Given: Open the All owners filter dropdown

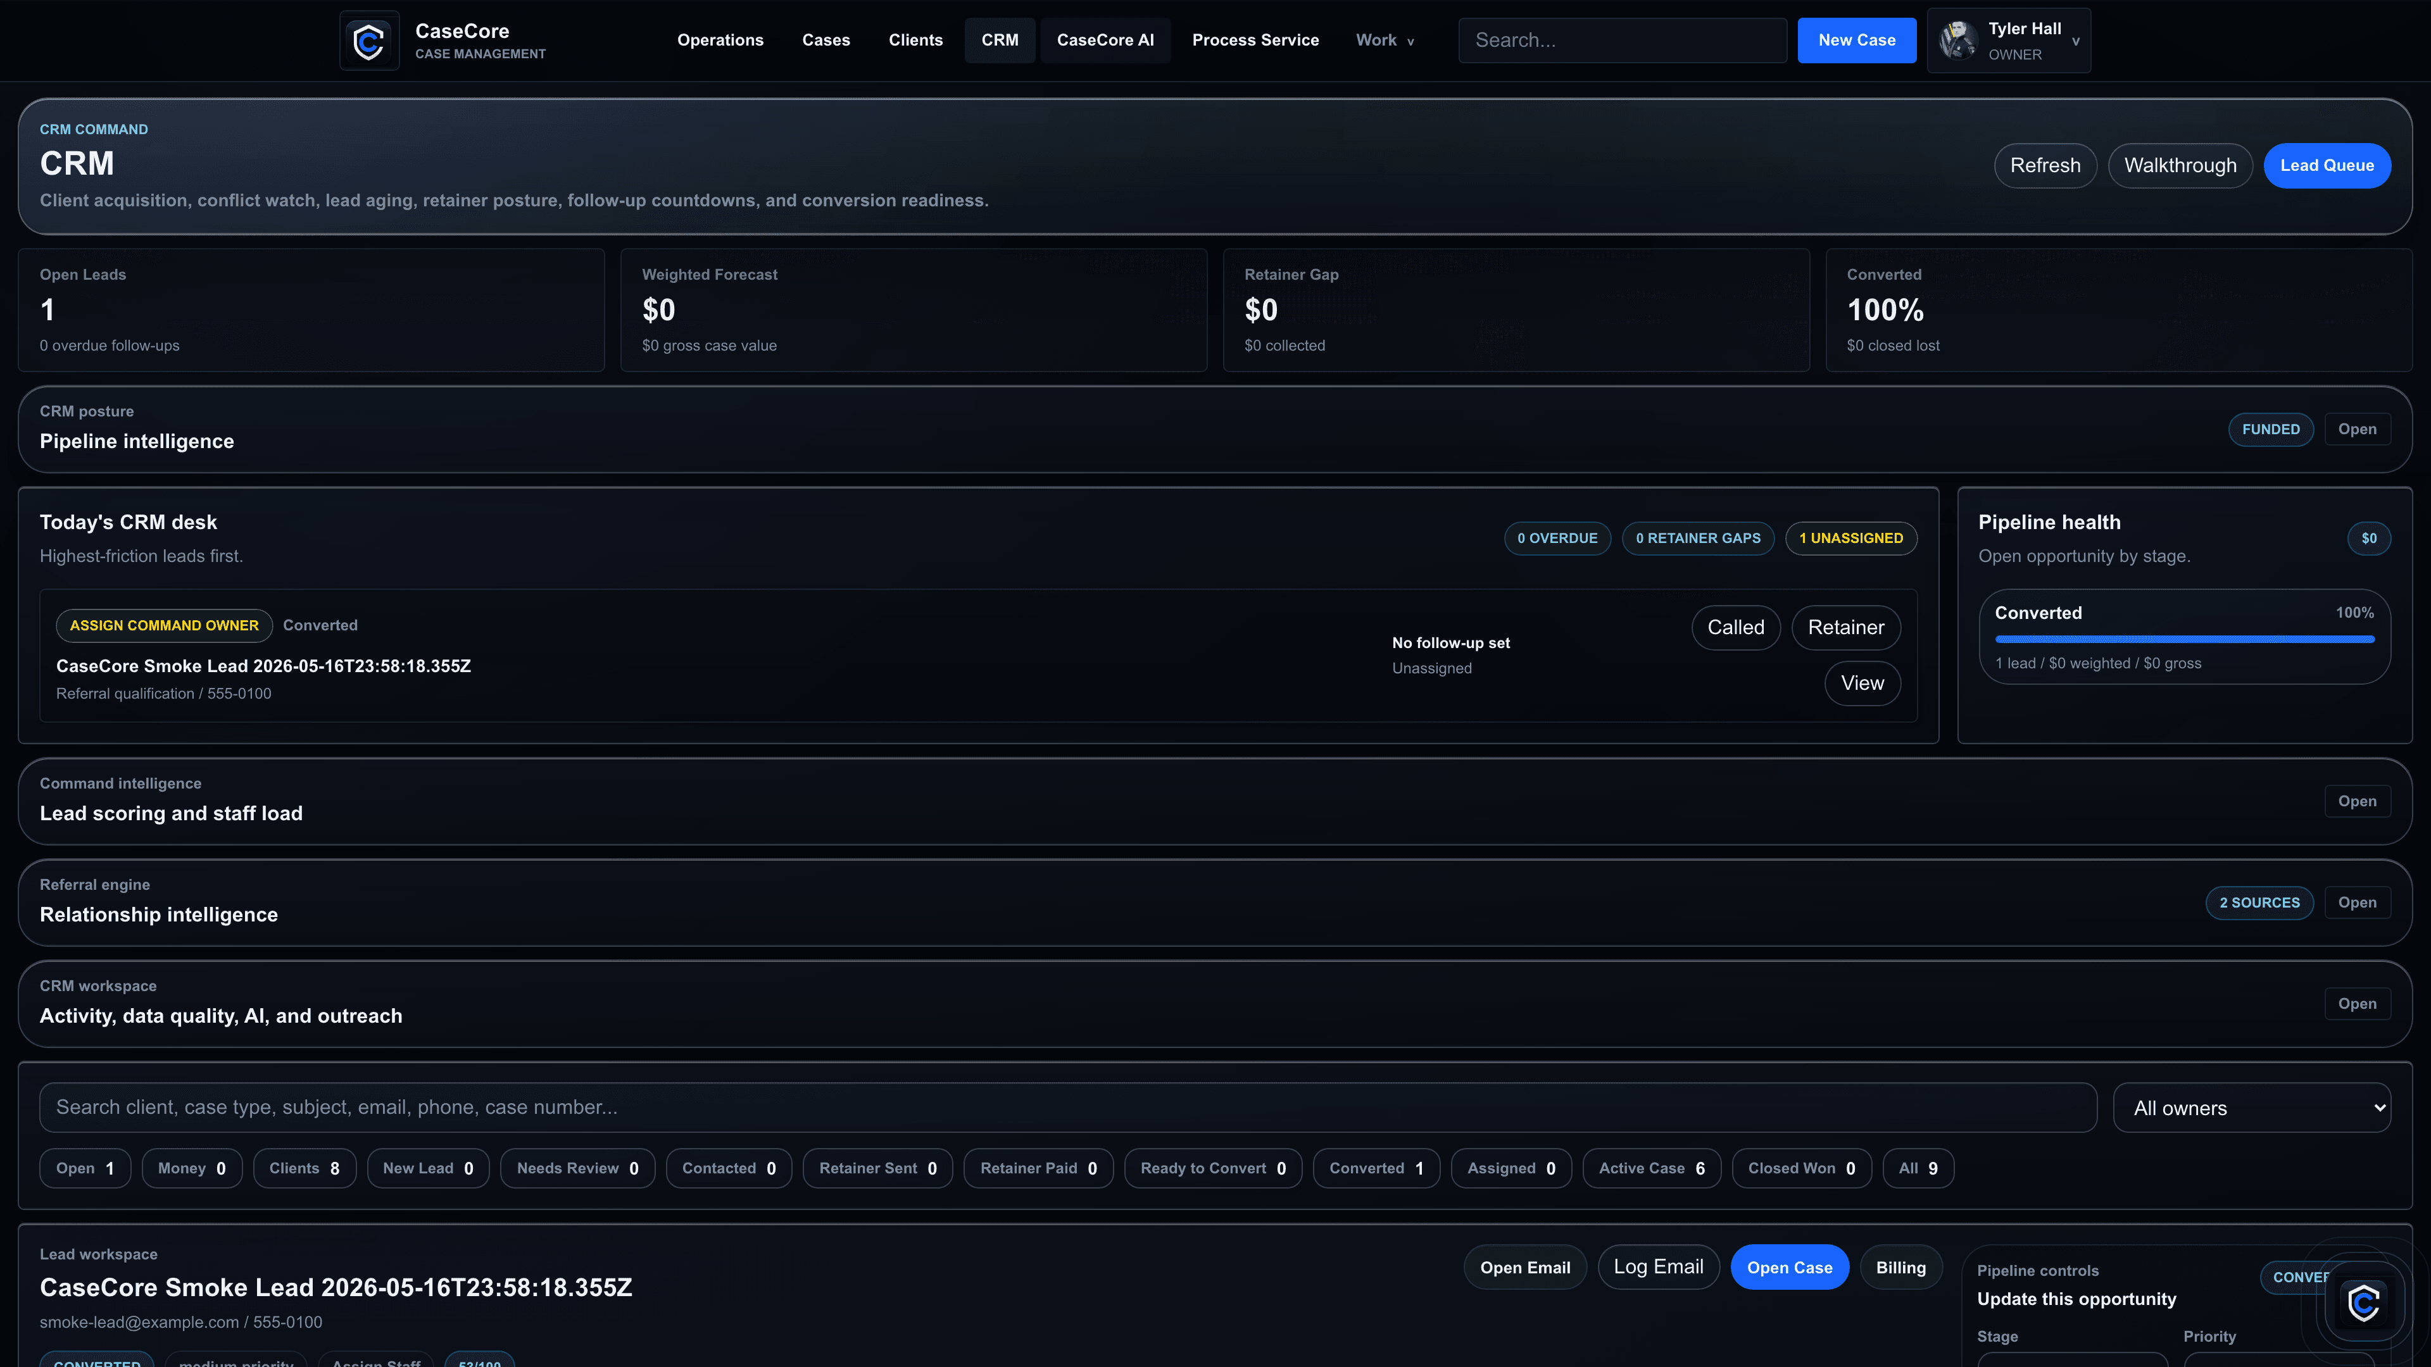Looking at the screenshot, I should 2252,1108.
